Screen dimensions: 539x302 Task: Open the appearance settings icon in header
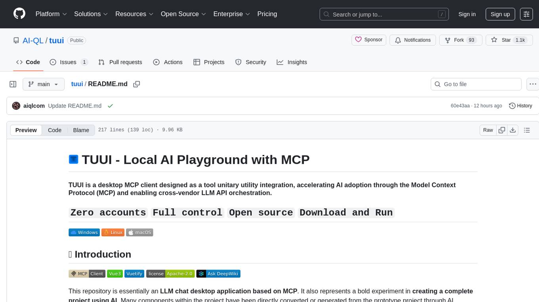pos(526,14)
